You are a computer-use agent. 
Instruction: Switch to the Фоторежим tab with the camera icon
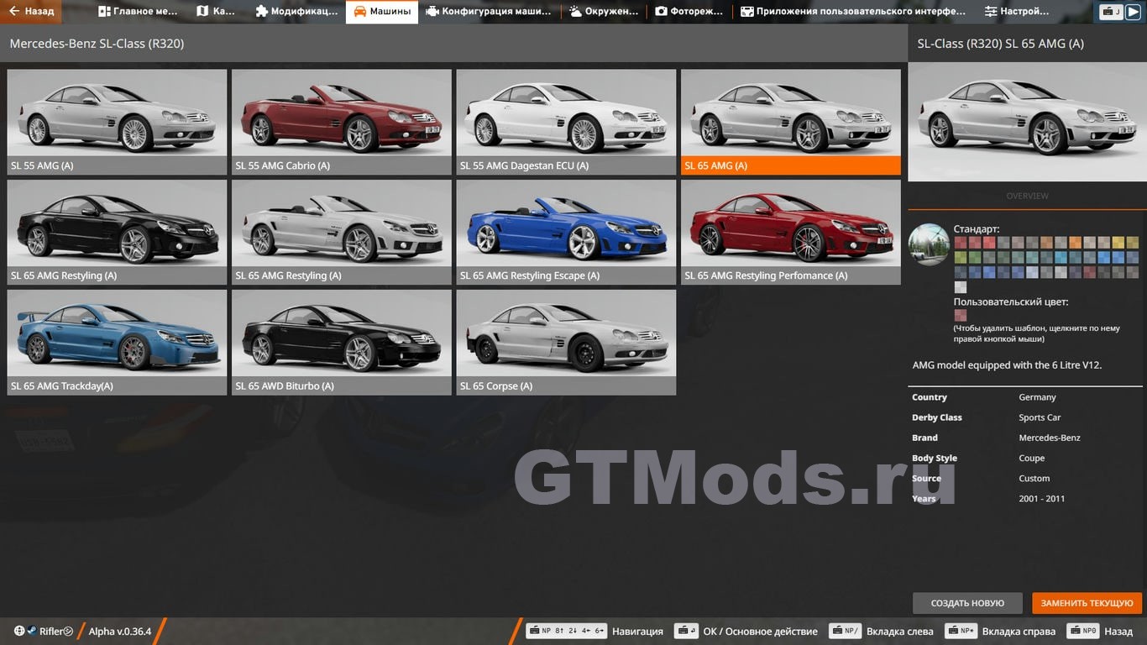689,12
